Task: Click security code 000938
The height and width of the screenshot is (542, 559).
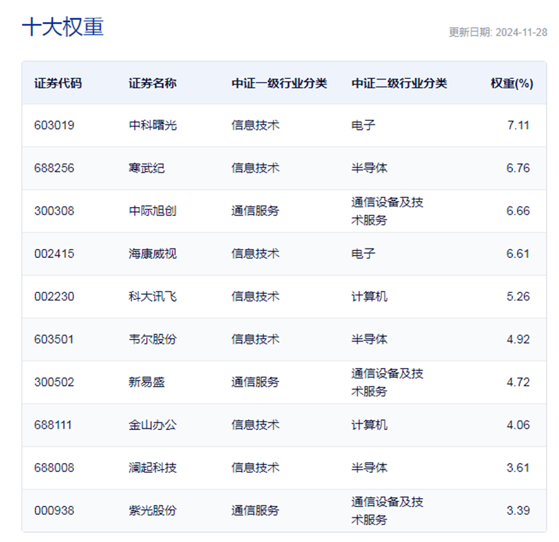Action: click(54, 510)
